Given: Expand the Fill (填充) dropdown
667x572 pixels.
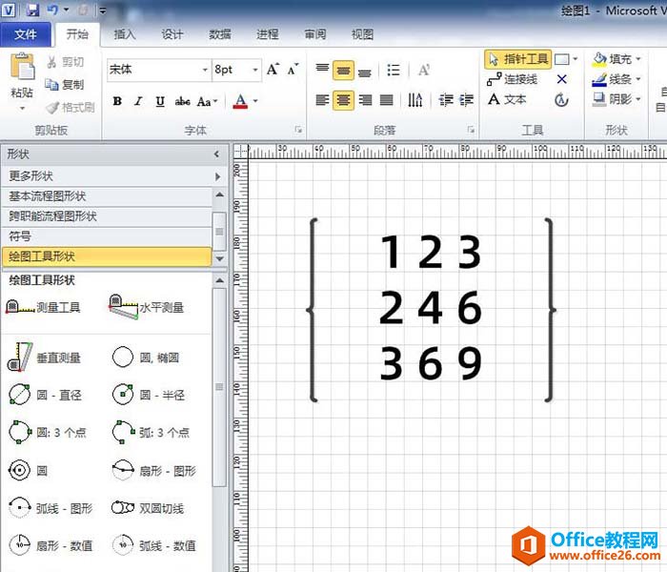Looking at the screenshot, I should pos(638,59).
